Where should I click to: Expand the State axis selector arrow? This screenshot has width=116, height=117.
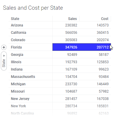pos(4,56)
